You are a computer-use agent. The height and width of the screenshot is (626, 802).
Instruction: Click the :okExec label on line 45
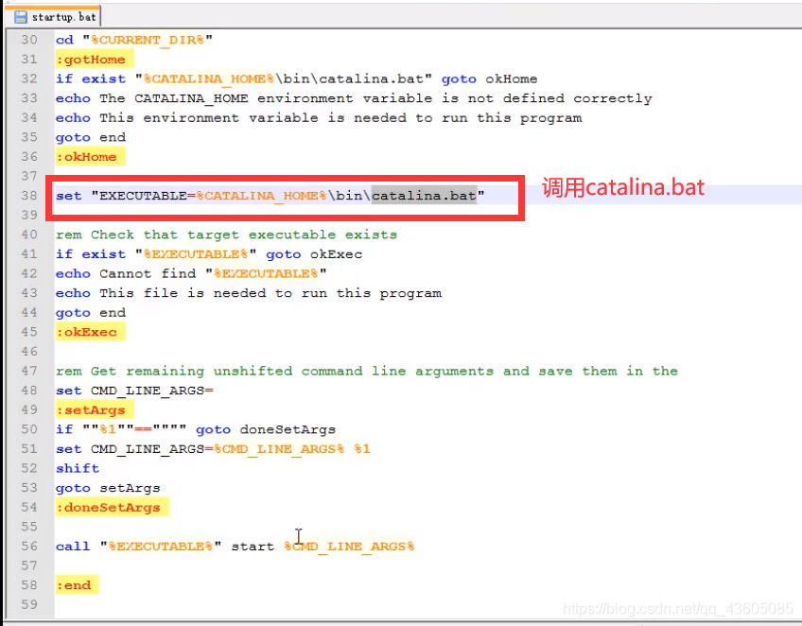(90, 332)
